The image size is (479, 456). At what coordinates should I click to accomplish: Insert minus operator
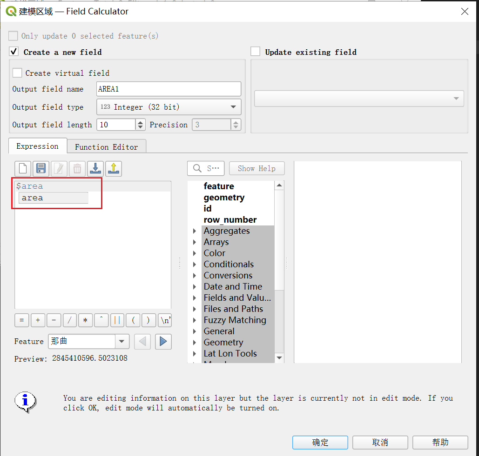(x=54, y=320)
